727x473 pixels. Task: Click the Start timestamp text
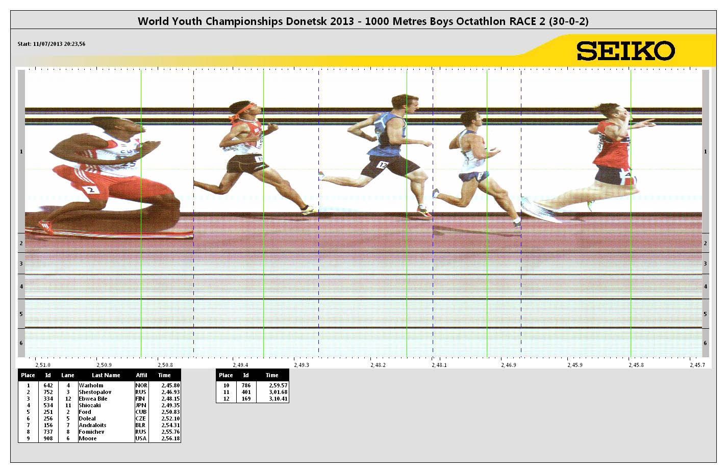[x=52, y=44]
